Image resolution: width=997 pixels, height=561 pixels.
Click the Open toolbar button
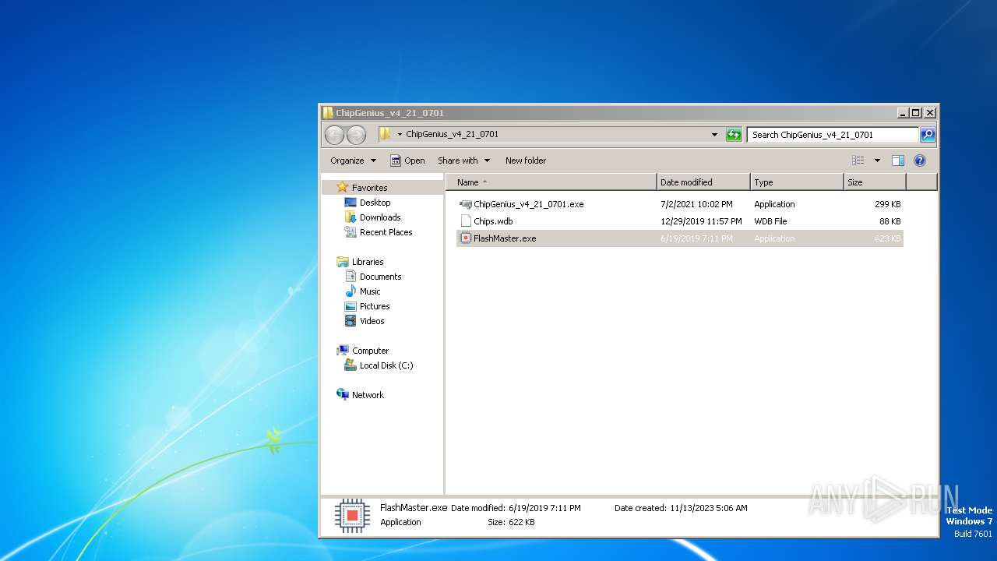tap(407, 161)
